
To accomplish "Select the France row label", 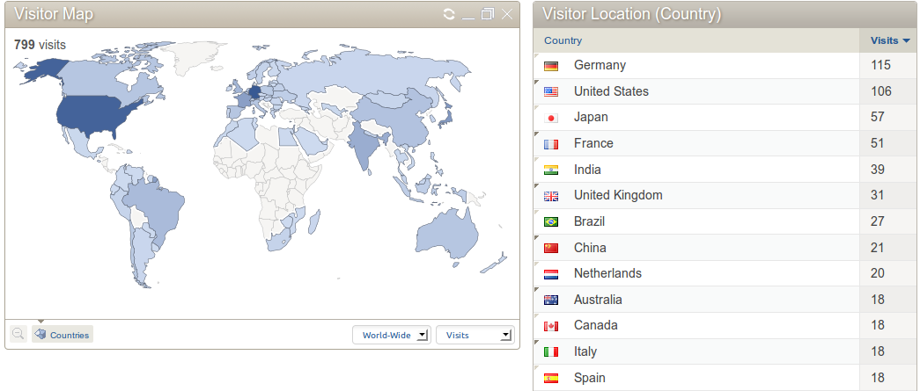I will (x=593, y=143).
